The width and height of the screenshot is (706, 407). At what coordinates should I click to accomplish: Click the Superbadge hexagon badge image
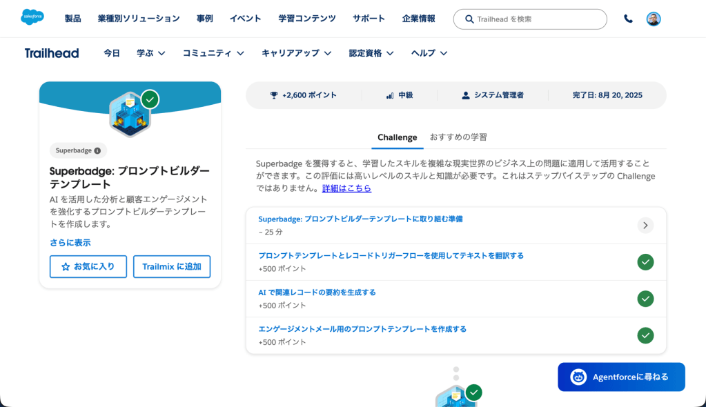[130, 115]
